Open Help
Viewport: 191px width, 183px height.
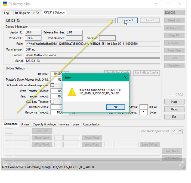point(174,102)
